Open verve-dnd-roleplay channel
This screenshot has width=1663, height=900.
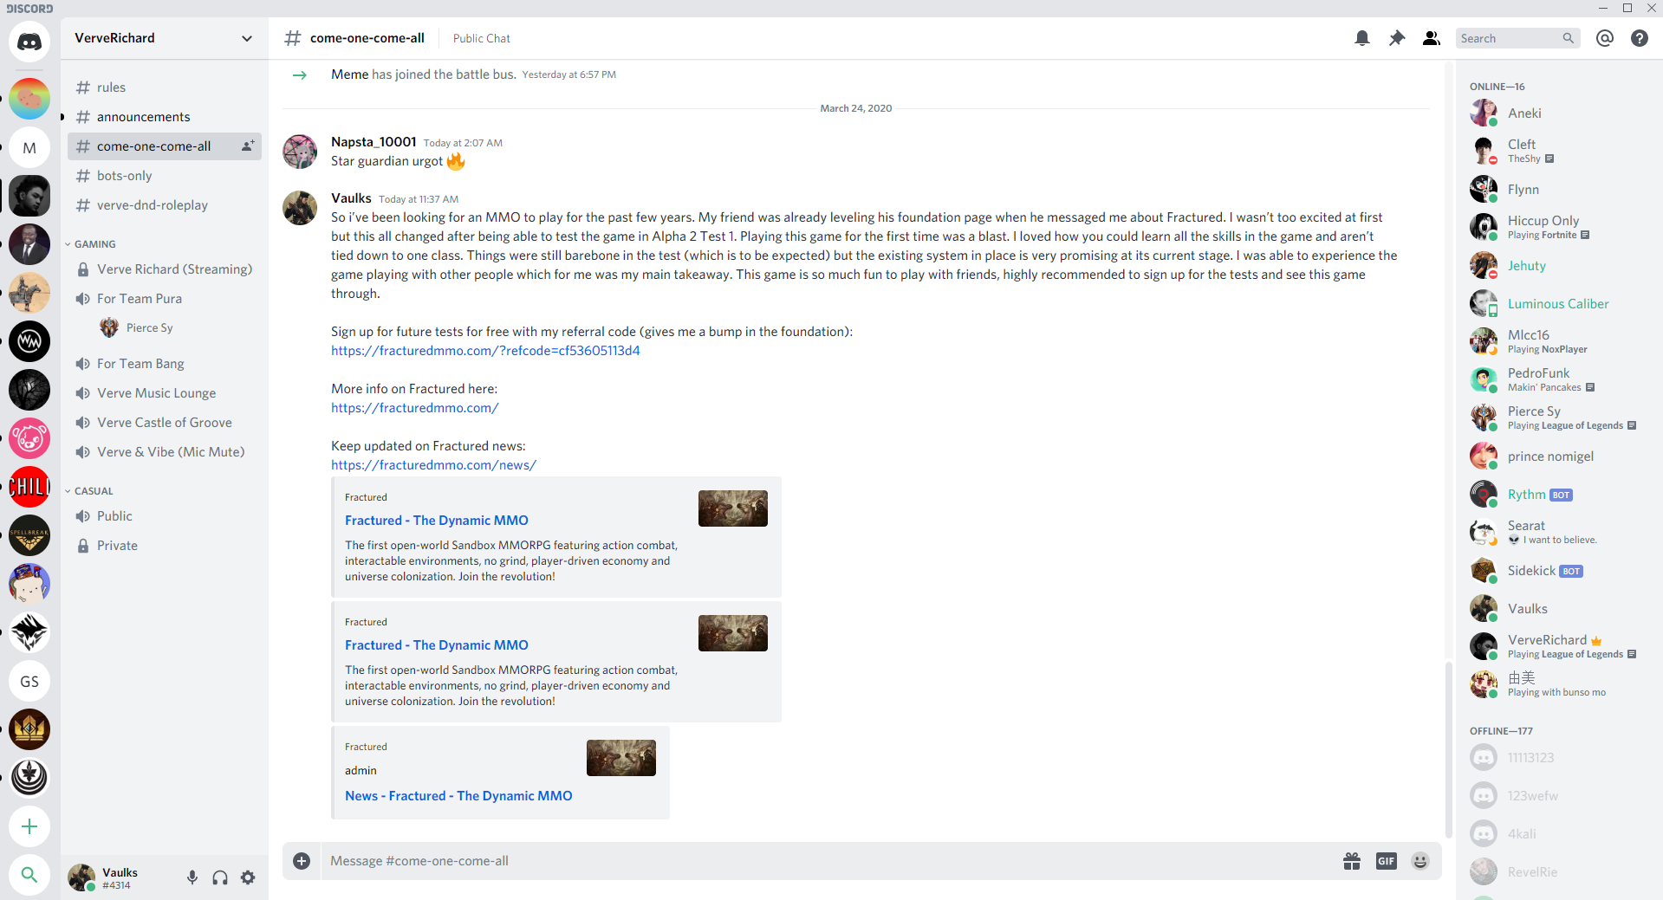point(165,205)
